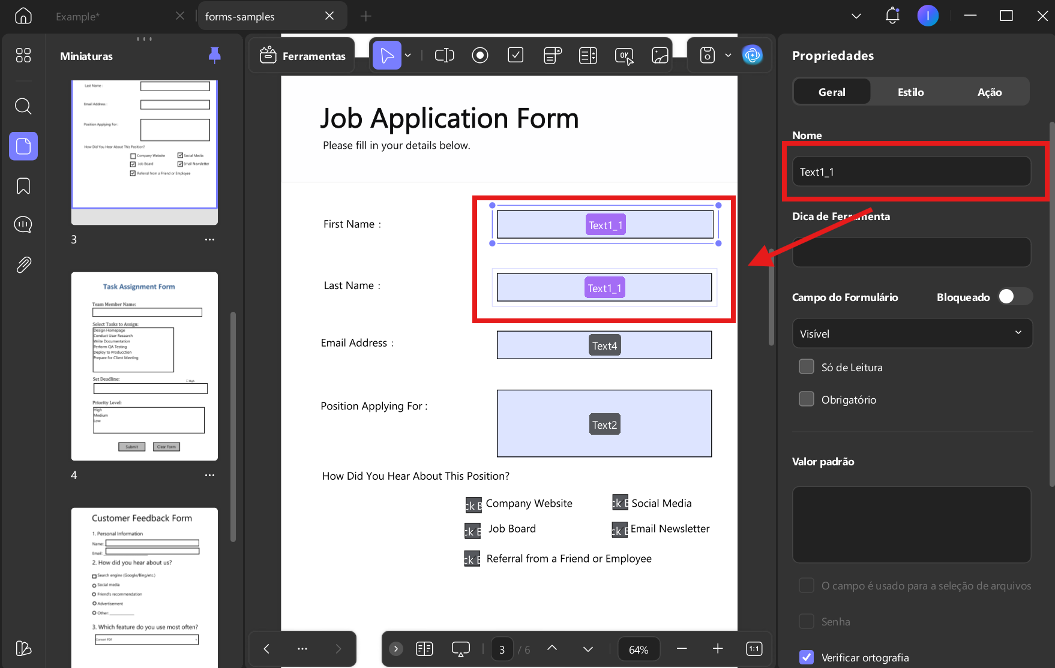Check the Só de Leitura checkbox
Screen dimensions: 1055x668
(x=807, y=367)
